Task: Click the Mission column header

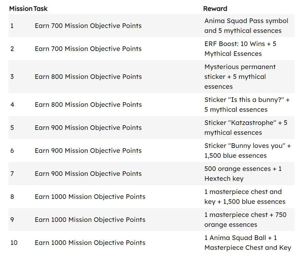Action: (21, 9)
